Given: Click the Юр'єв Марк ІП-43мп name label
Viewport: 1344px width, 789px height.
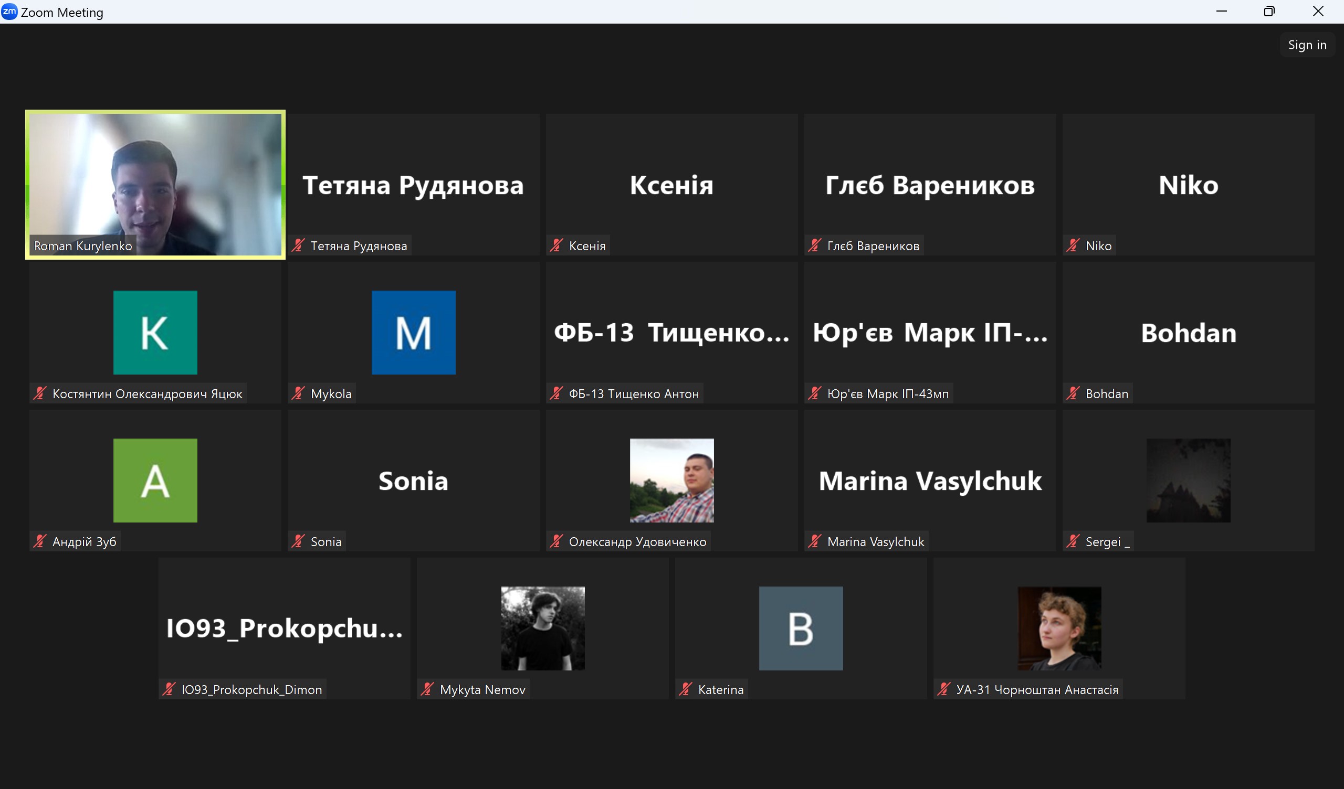Looking at the screenshot, I should click(888, 393).
